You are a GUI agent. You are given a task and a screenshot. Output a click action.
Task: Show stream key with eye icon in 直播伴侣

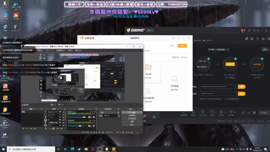click(236, 94)
